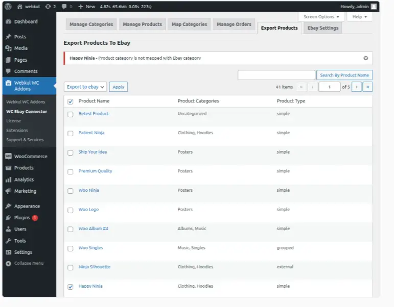Click the WooCommerce icon in sidebar
The width and height of the screenshot is (394, 307).
pyautogui.click(x=8, y=157)
